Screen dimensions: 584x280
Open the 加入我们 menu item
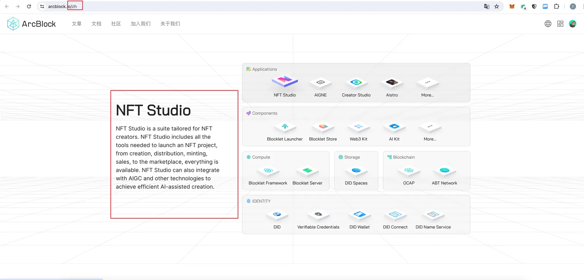pyautogui.click(x=141, y=24)
